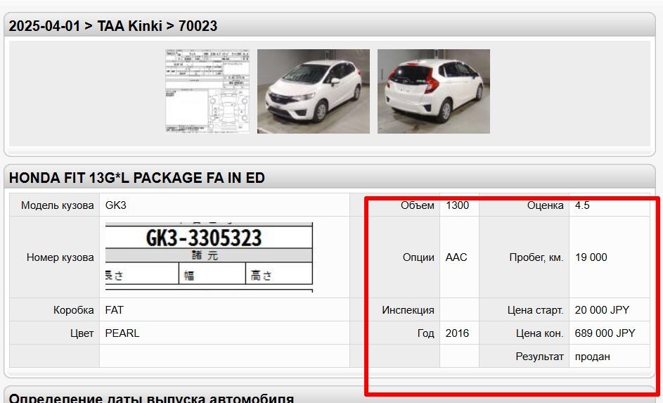Select the GK3 body model value

(x=116, y=205)
